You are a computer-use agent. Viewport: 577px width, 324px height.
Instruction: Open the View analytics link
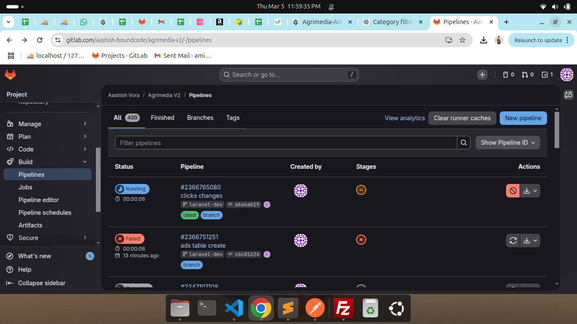pos(405,118)
